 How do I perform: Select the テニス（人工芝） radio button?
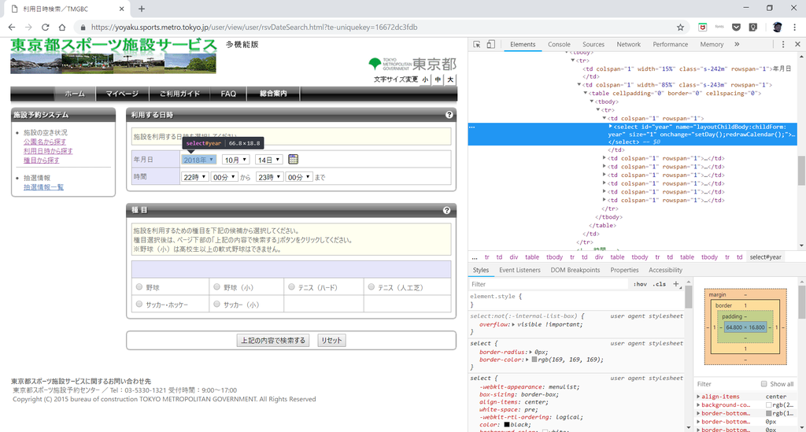tap(372, 287)
